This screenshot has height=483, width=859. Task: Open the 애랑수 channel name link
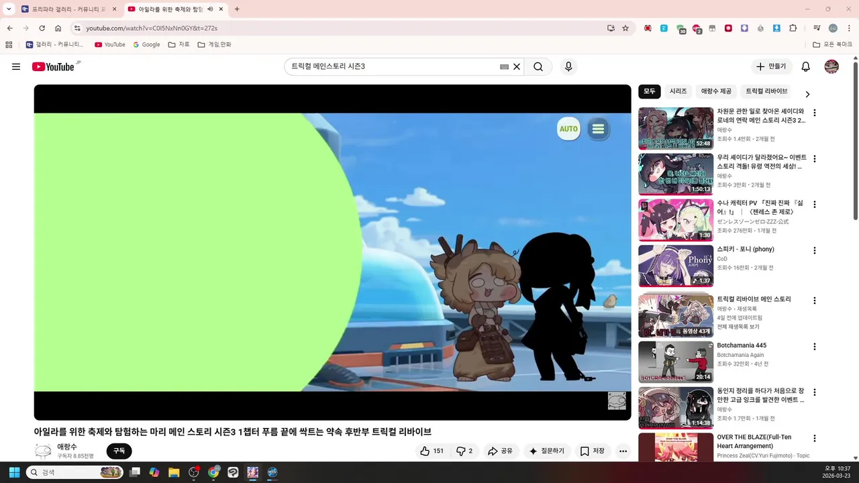[x=66, y=447]
